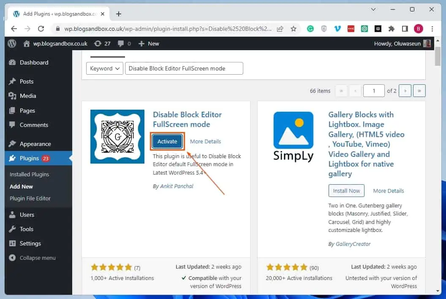The height and width of the screenshot is (299, 446).
Task: Open author Ankit Panchal link
Action: [177, 186]
